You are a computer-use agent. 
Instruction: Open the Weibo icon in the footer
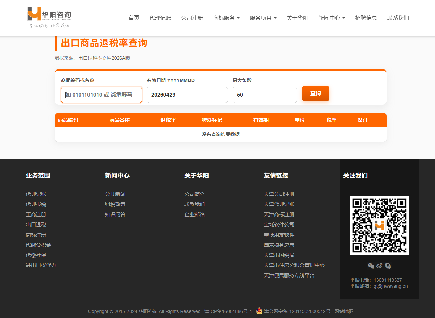coord(379,266)
